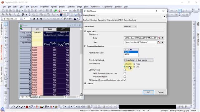Click the Data range input field
Image resolution: width=200 pixels, height=112 pixels.
point(140,38)
